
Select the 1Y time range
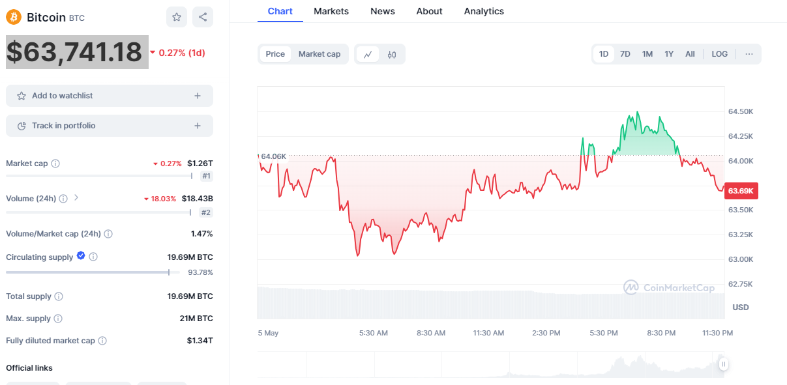click(669, 54)
